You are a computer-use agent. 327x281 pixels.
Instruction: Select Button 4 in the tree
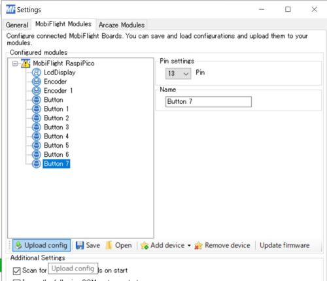point(56,137)
